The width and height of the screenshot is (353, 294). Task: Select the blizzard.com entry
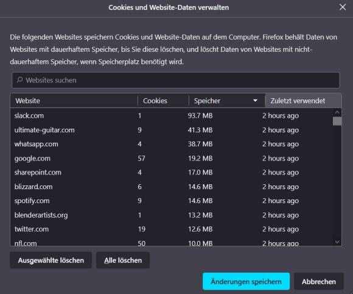(172, 187)
